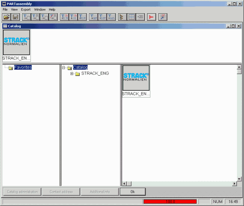
Task: Click the Catalog root folder icon in tree
Action: tap(69, 68)
